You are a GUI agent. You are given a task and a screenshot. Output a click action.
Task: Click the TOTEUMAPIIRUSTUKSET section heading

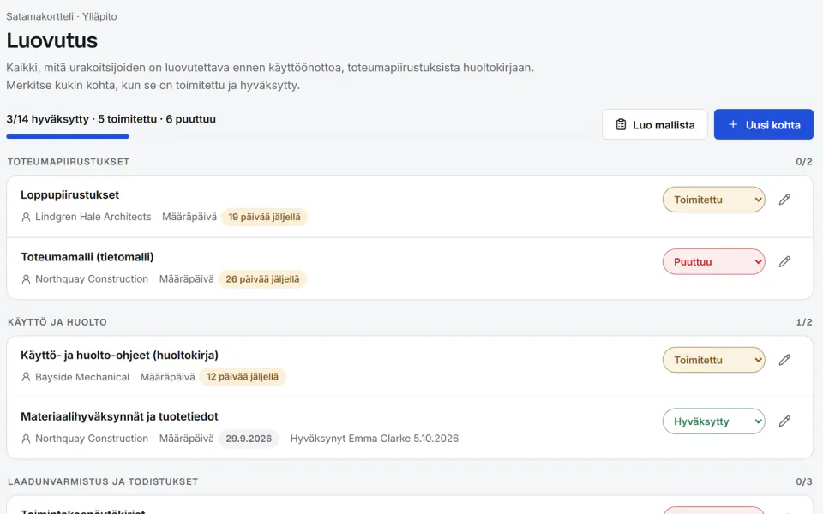click(69, 162)
